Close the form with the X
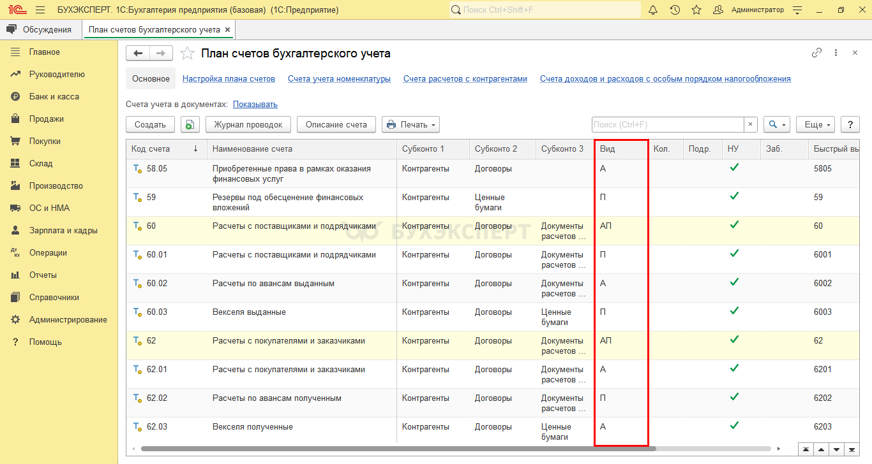 (855, 53)
